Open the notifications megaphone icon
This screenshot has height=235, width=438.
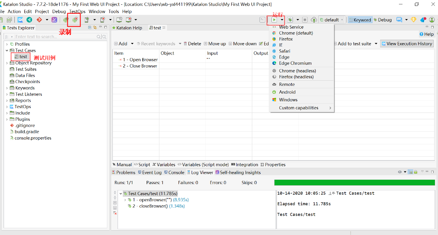coord(423,20)
